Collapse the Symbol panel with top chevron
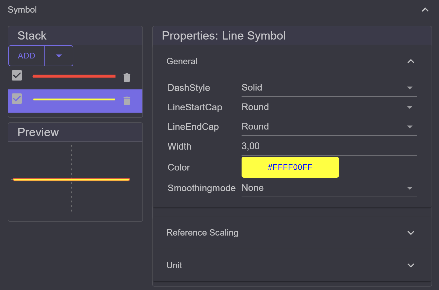Viewport: 439px width, 290px height. pyautogui.click(x=425, y=10)
